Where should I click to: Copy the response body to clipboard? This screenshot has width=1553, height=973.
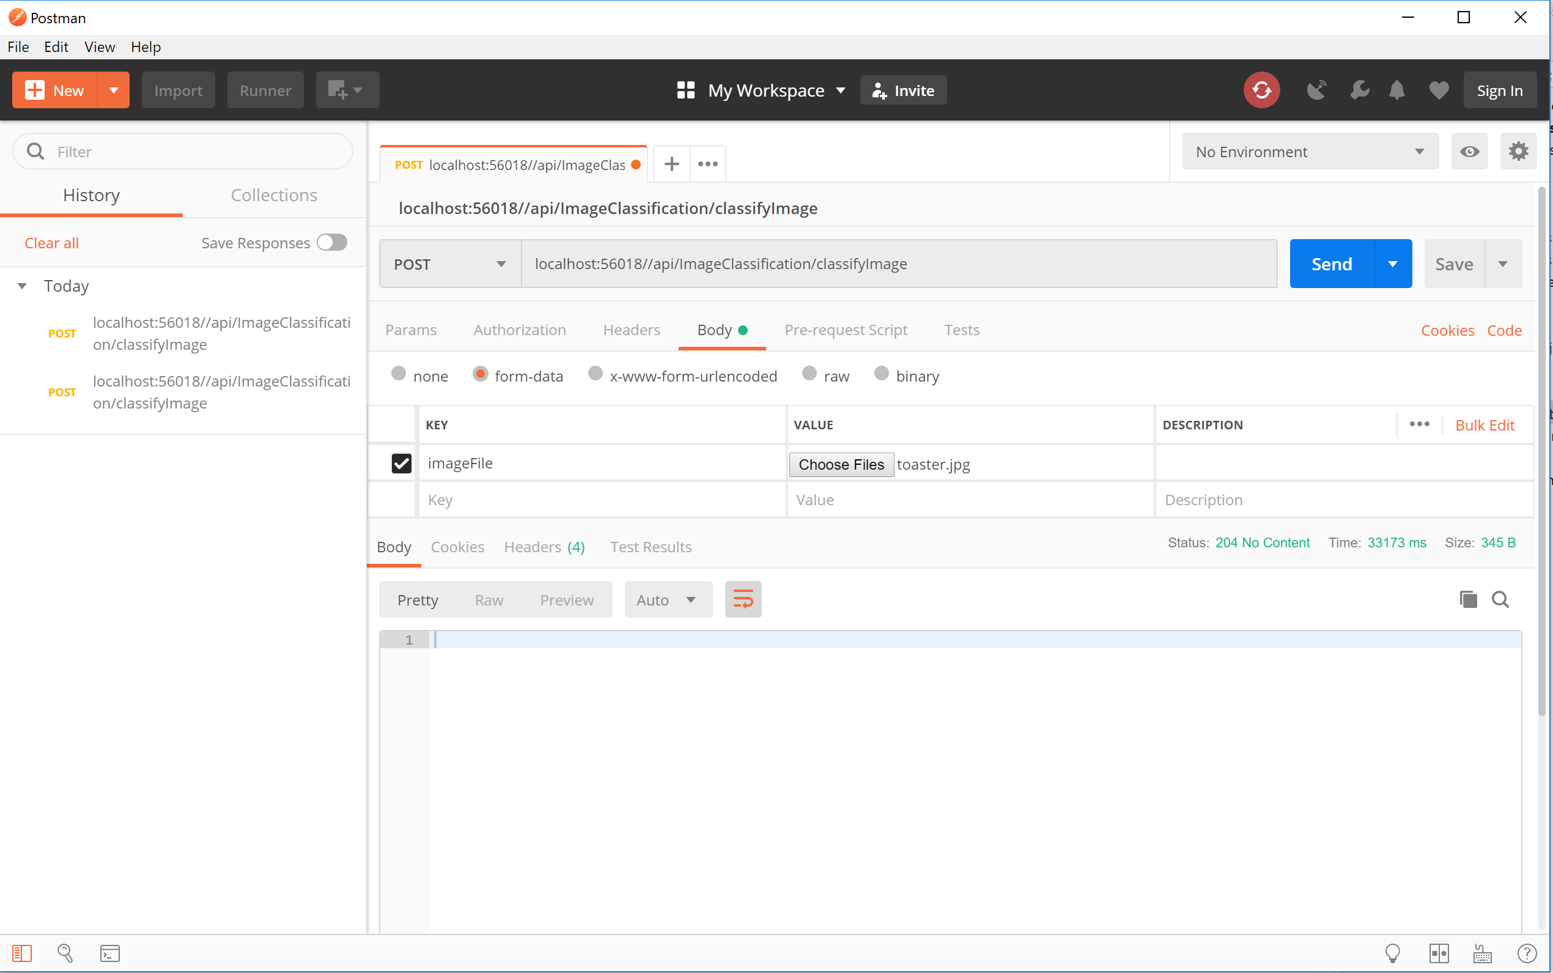tap(1468, 600)
